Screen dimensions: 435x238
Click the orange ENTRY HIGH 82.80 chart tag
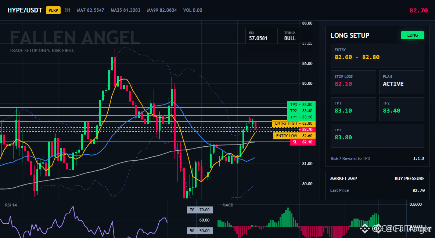[294, 123]
